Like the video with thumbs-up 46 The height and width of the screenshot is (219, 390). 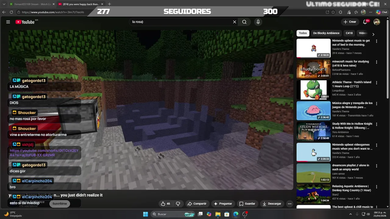[165, 204]
